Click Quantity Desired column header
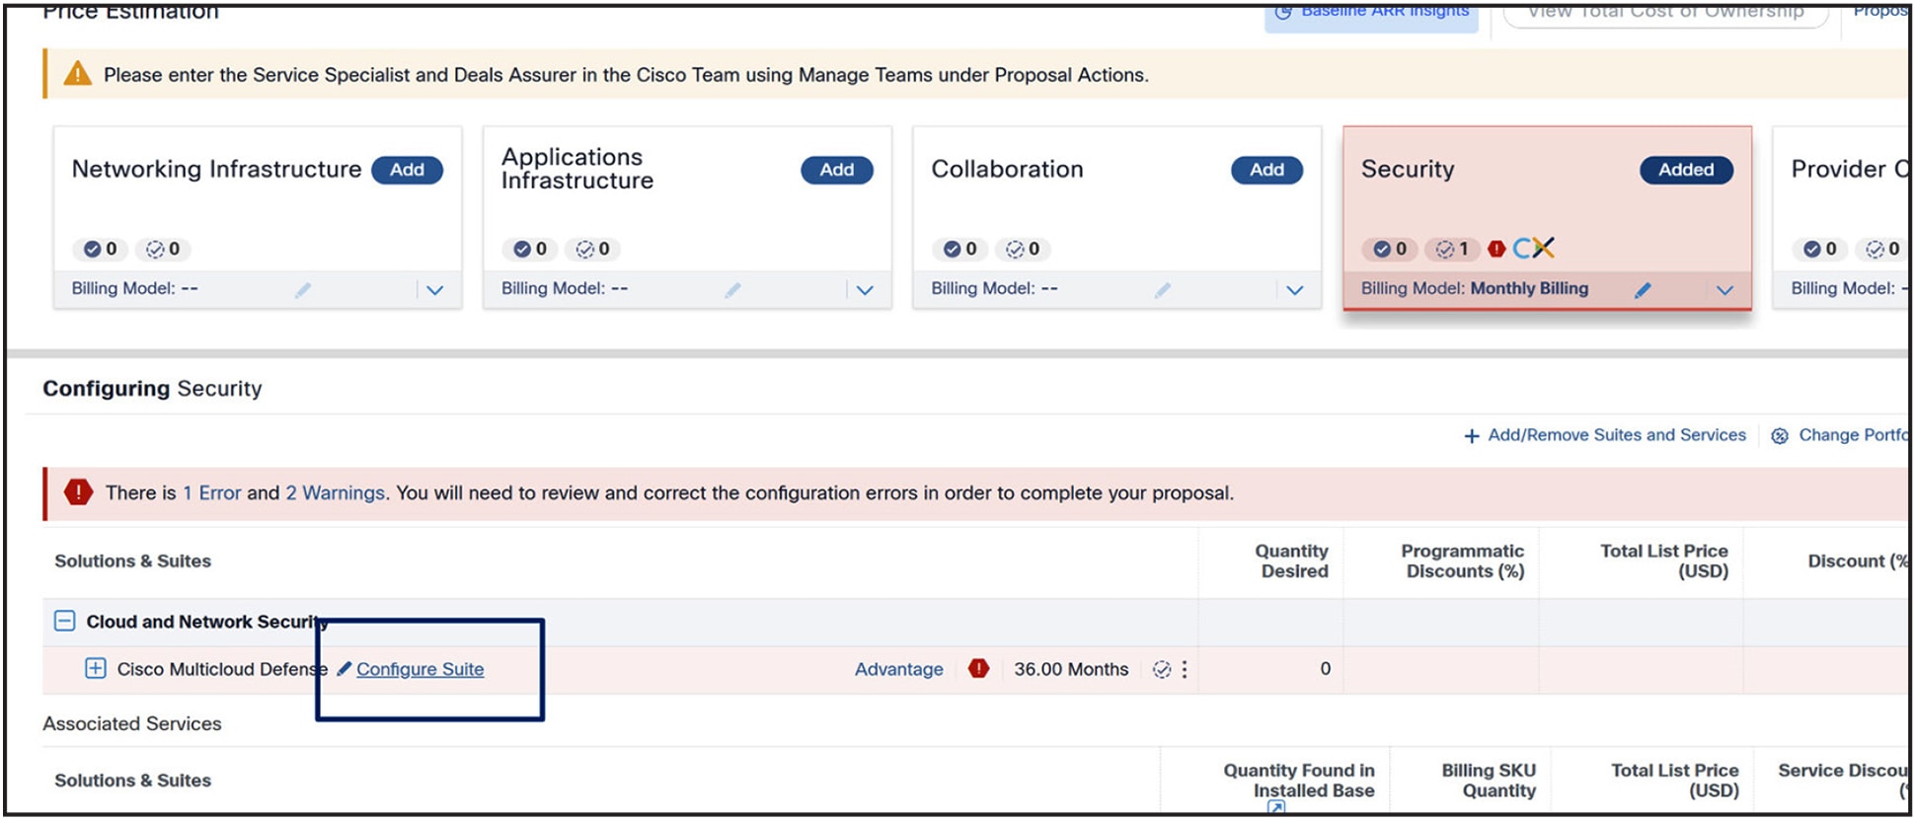 [x=1292, y=560]
